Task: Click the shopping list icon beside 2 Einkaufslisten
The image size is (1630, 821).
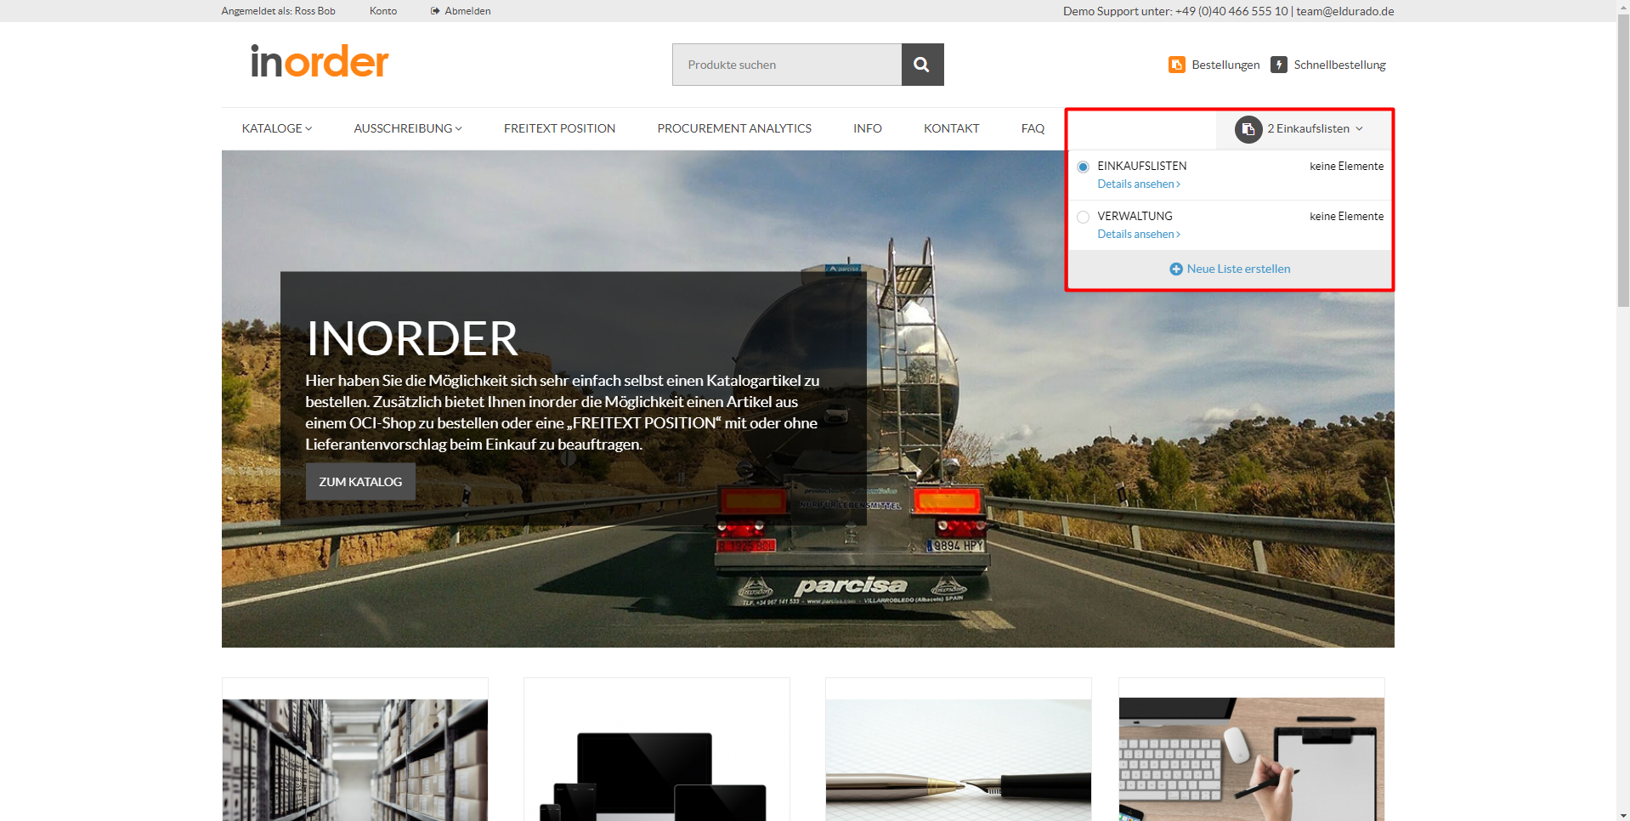Action: 1247,129
